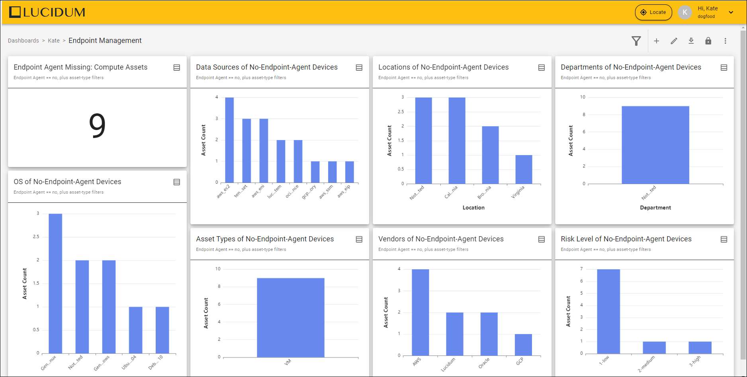Click the Cal...nia bar in Locations chart
This screenshot has width=747, height=377.
(x=457, y=140)
